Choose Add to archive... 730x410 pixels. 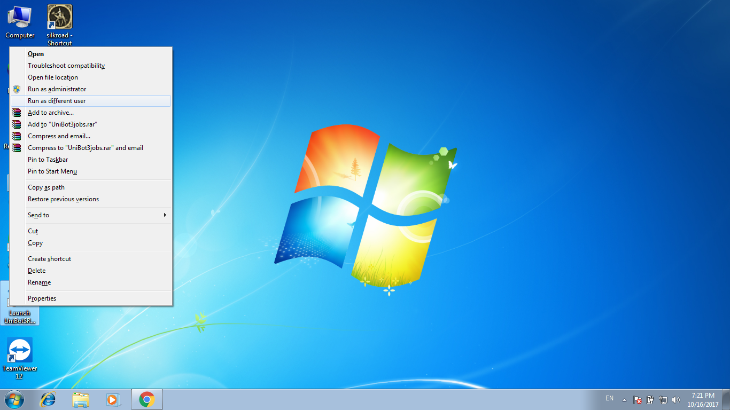91,113
